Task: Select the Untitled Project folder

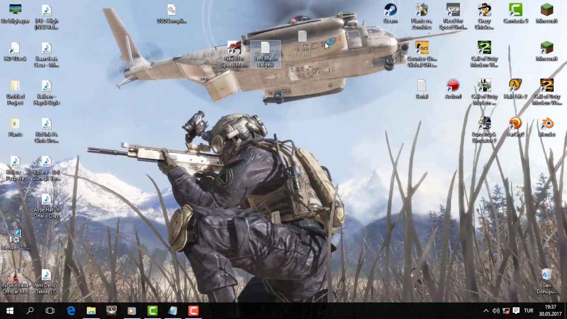Action: pos(15,93)
